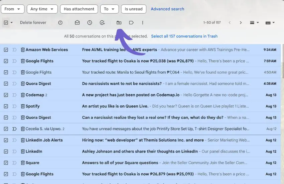Click the Report spam icon
The image size is (284, 184).
coord(60,22)
